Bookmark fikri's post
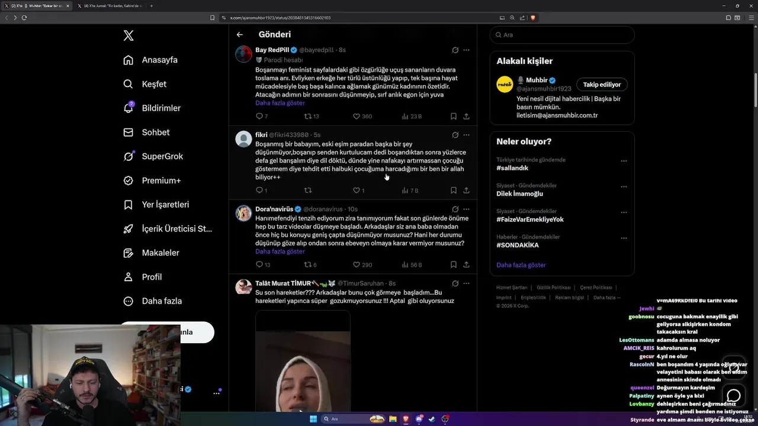Screen dimensions: 758x426 pyautogui.click(x=454, y=191)
